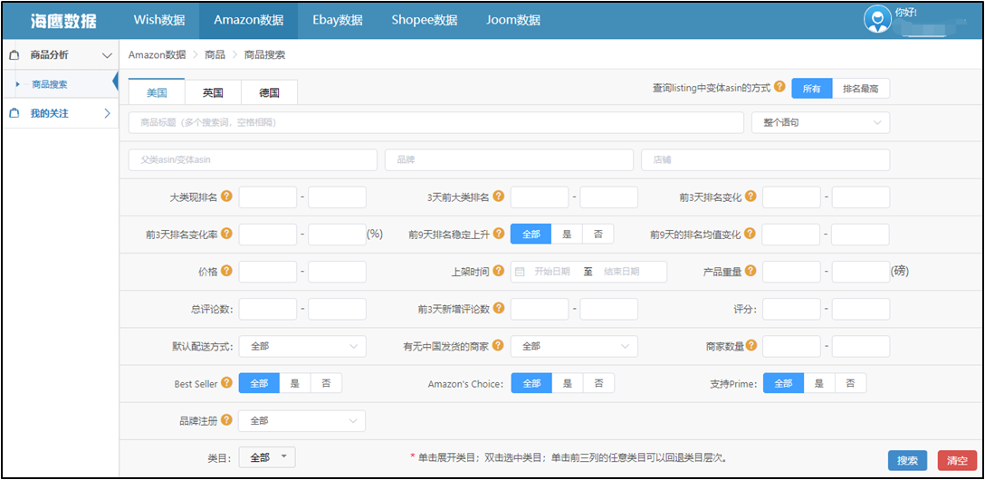985x480 pixels.
Task: Click help icon next to 价格
Action: (226, 271)
